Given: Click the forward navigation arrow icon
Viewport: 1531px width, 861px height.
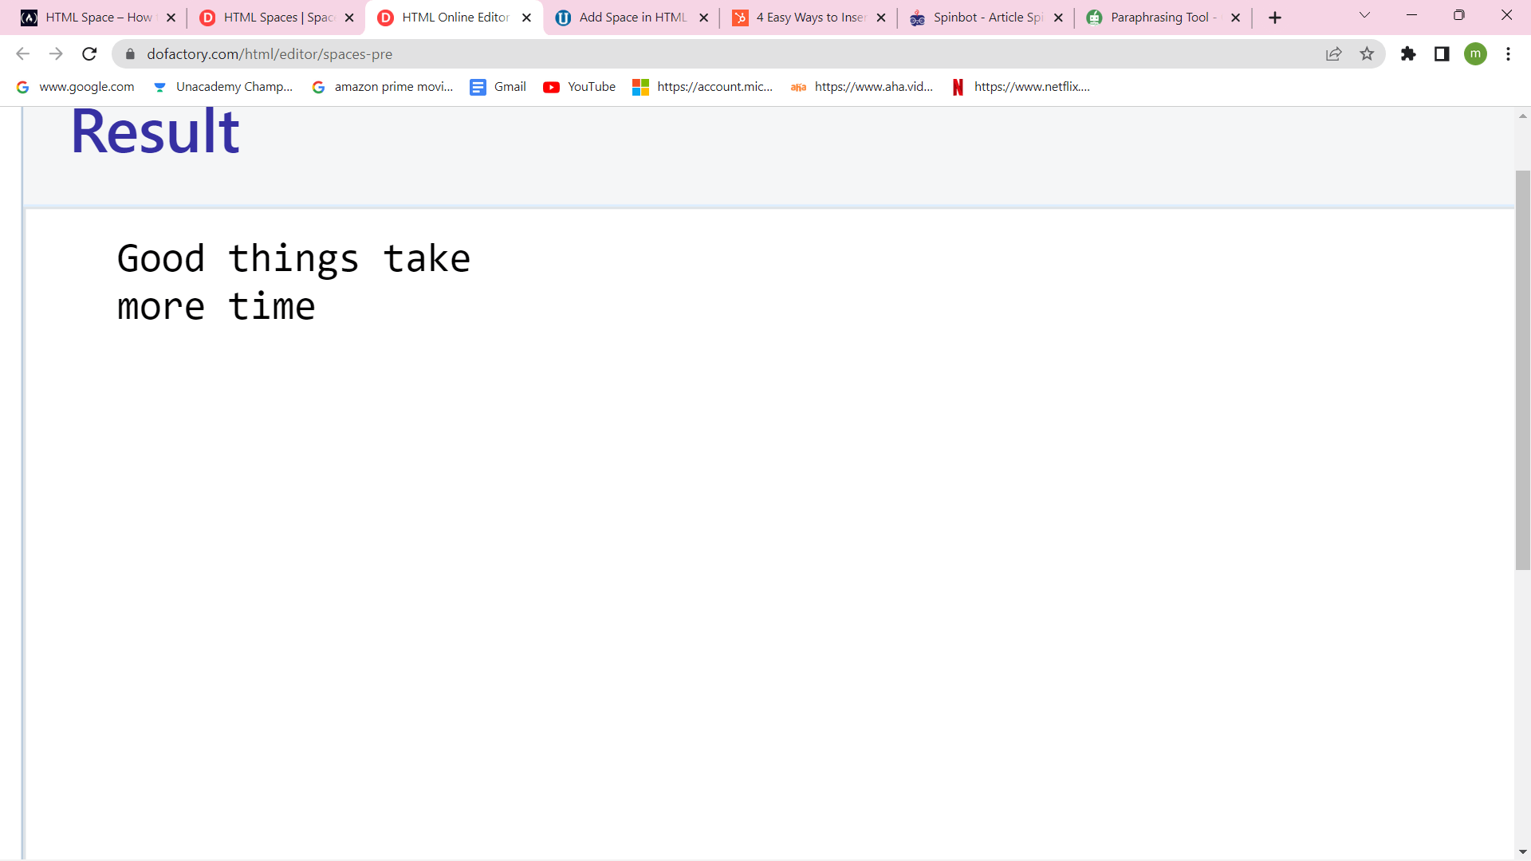Looking at the screenshot, I should (57, 53).
